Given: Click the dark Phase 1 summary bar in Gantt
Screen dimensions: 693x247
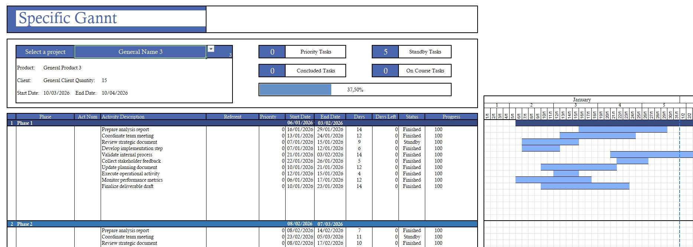Looking at the screenshot, I should point(604,123).
